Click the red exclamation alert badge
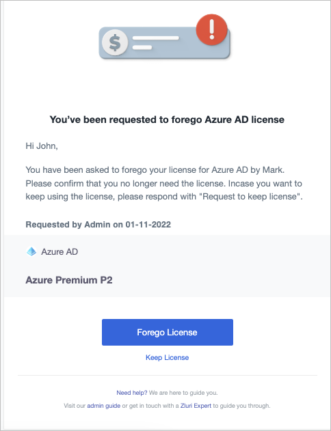The height and width of the screenshot is (431, 331). pos(211,29)
